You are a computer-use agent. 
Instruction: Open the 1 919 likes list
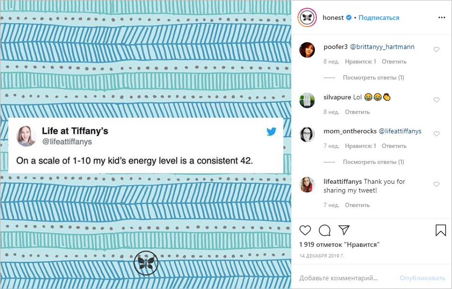[x=339, y=244]
